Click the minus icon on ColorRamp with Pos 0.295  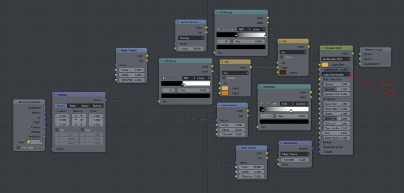pos(224,29)
